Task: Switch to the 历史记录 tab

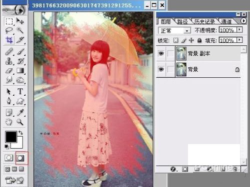Action: [204, 21]
